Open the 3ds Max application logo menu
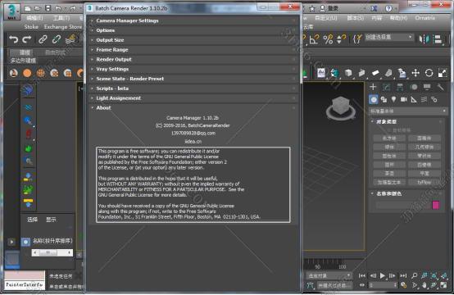Image resolution: width=454 pixels, height=295 pixels. pyautogui.click(x=11, y=11)
